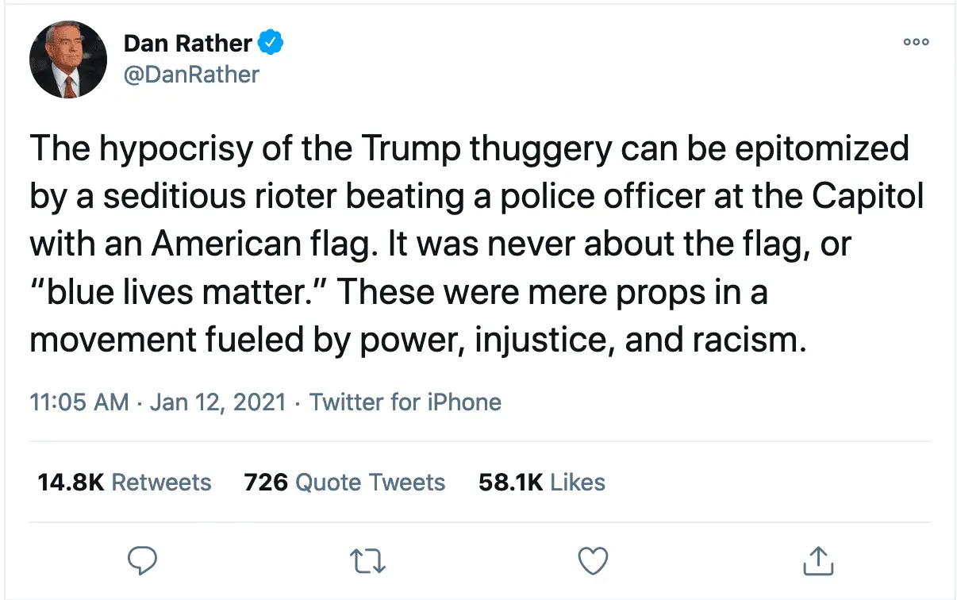The height and width of the screenshot is (600, 957).
Task: Open the 58.1K Likes list
Action: (x=541, y=483)
